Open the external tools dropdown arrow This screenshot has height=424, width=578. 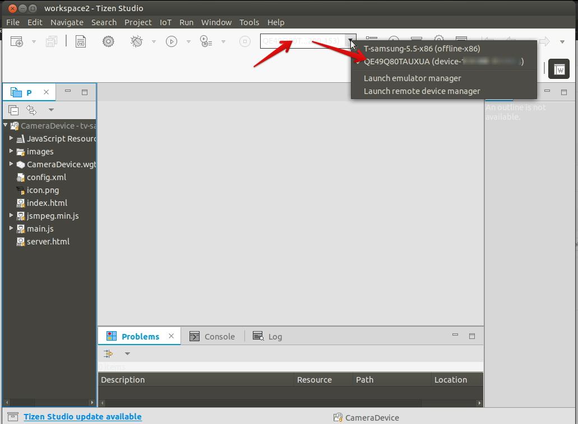[223, 41]
